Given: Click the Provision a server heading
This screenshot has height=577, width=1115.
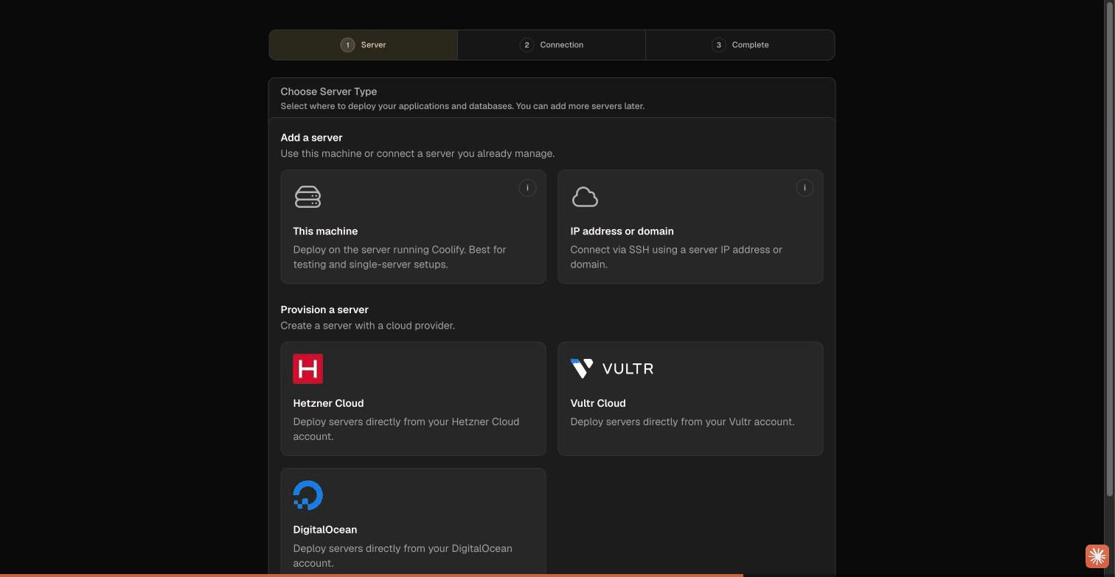Looking at the screenshot, I should [x=324, y=310].
